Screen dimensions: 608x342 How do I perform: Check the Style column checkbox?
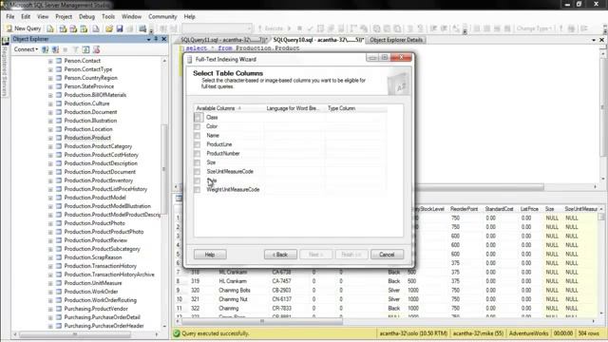pos(198,180)
